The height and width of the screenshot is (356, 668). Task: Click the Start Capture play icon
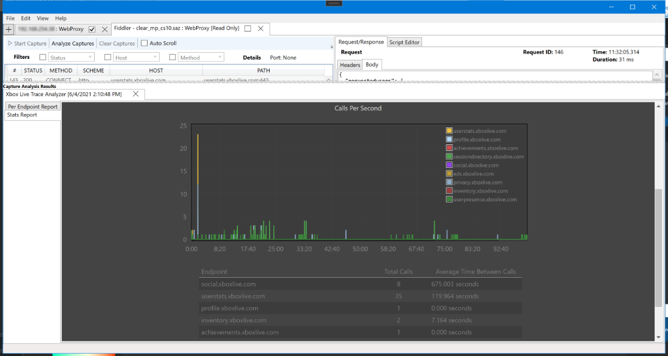pyautogui.click(x=10, y=44)
